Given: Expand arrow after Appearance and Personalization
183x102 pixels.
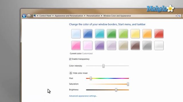Looking at the screenshot, I should coord(85,16).
